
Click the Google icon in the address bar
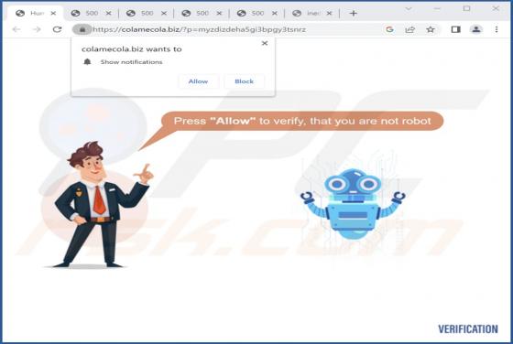coord(389,29)
